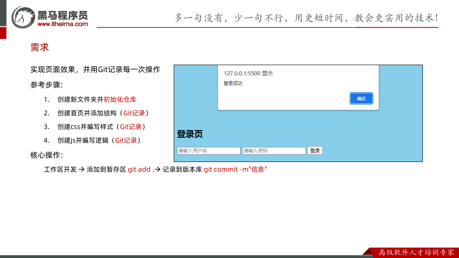Click the 127.0.0.1:5500 显示 alert title
Screen dimensions: 459x258
pos(248,73)
